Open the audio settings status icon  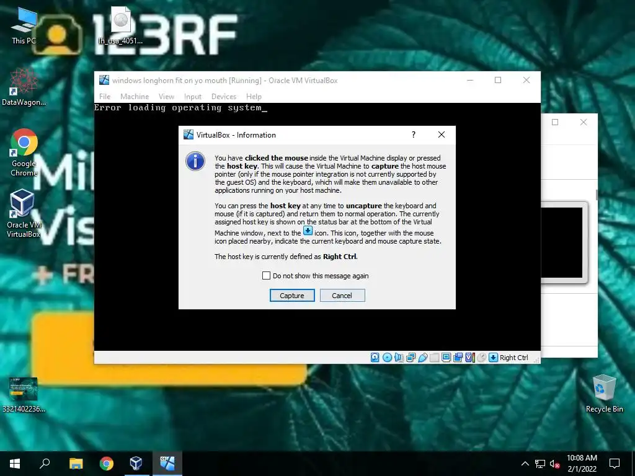pos(399,358)
